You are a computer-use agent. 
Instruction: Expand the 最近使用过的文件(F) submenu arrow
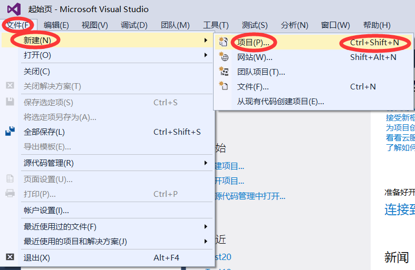point(206,226)
